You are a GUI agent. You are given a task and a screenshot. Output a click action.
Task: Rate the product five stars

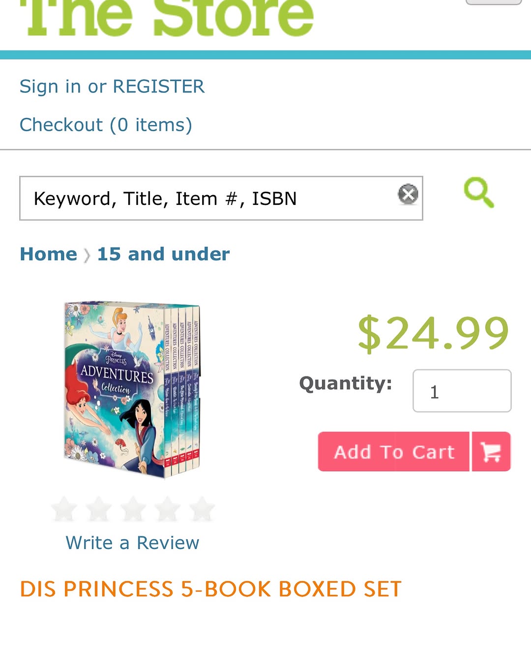coord(202,509)
